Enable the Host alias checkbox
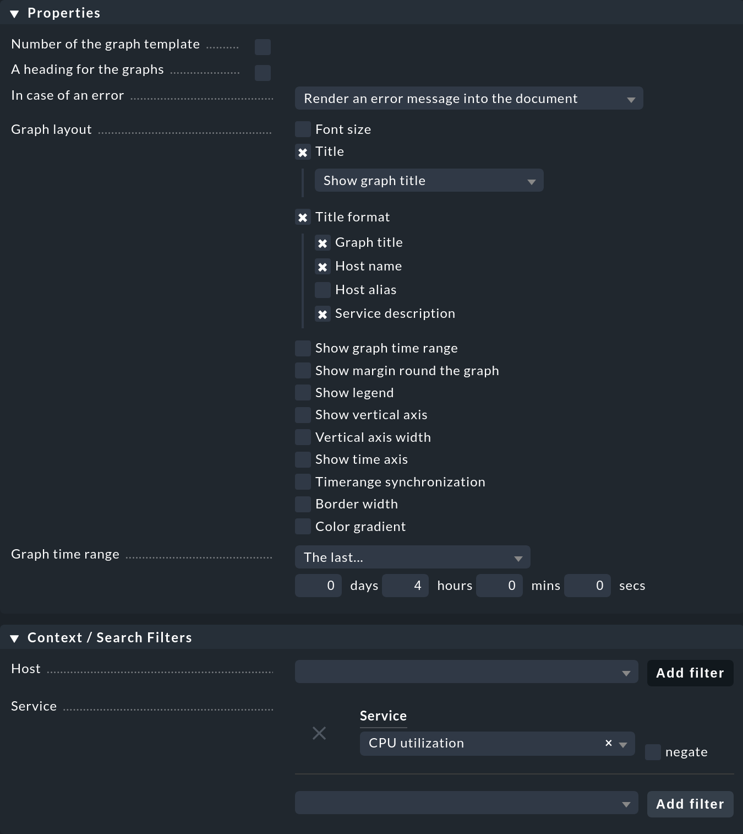Viewport: 743px width, 834px height. pos(323,290)
